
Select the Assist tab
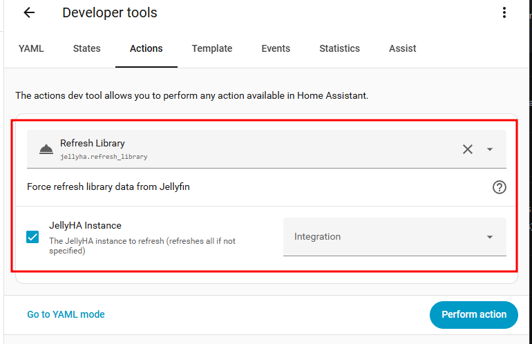(403, 48)
